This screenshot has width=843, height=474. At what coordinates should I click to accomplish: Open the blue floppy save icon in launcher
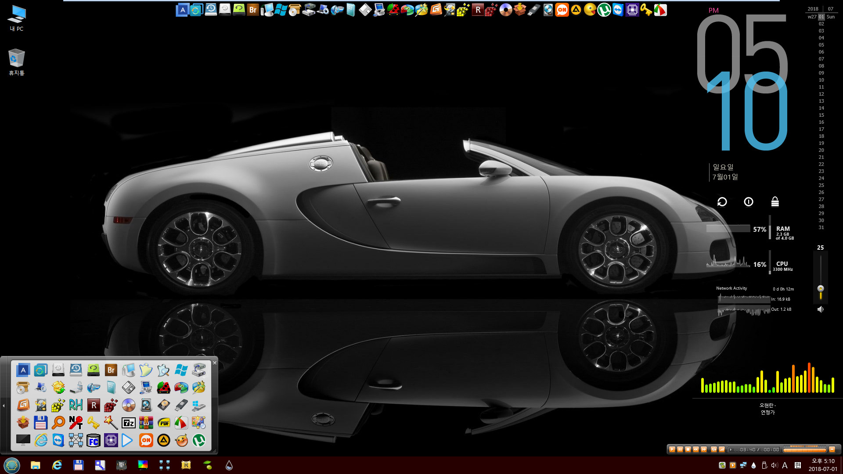tap(41, 423)
